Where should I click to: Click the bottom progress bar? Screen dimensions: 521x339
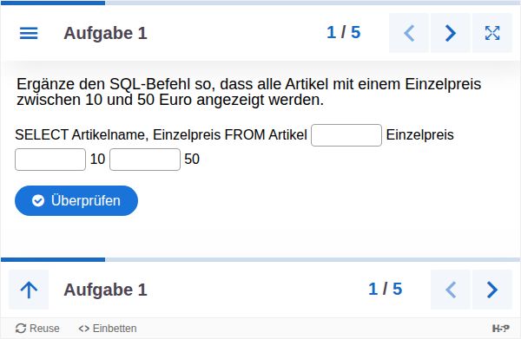tap(260, 260)
